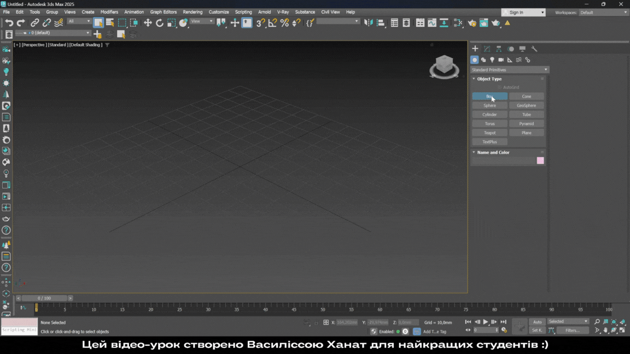Open the Workspaces Default dropdown
Viewport: 630px width, 354px height.
tap(603, 13)
